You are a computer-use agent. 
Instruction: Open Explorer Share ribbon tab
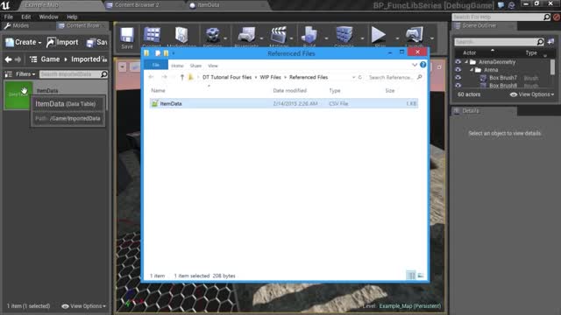click(x=195, y=66)
